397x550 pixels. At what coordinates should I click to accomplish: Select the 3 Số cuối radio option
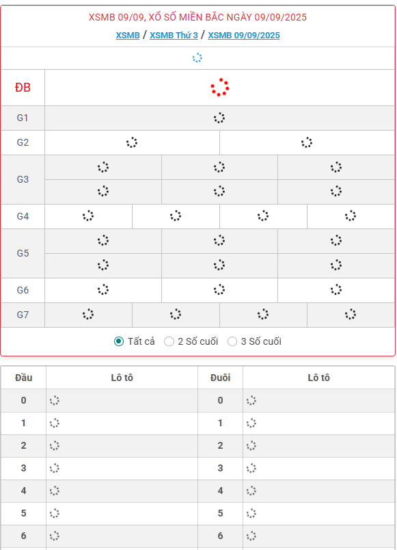(232, 341)
